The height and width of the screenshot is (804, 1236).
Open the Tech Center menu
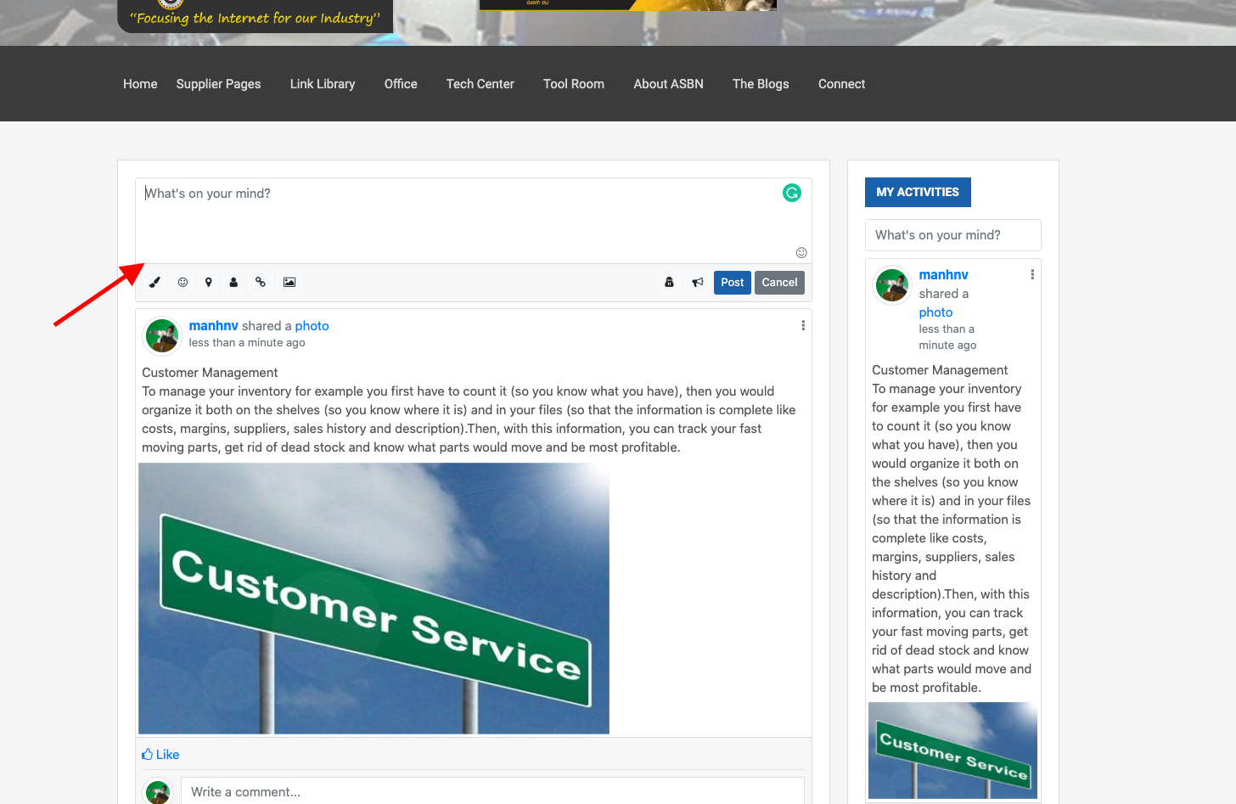click(x=480, y=84)
